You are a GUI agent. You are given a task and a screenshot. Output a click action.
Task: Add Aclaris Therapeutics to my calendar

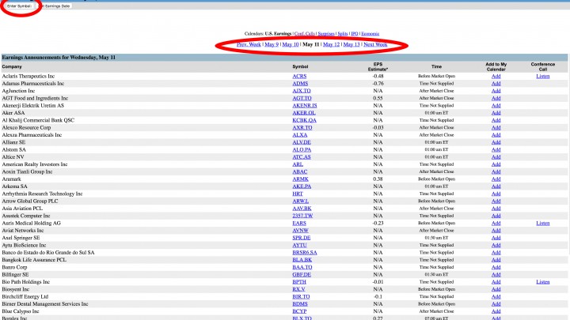click(496, 76)
